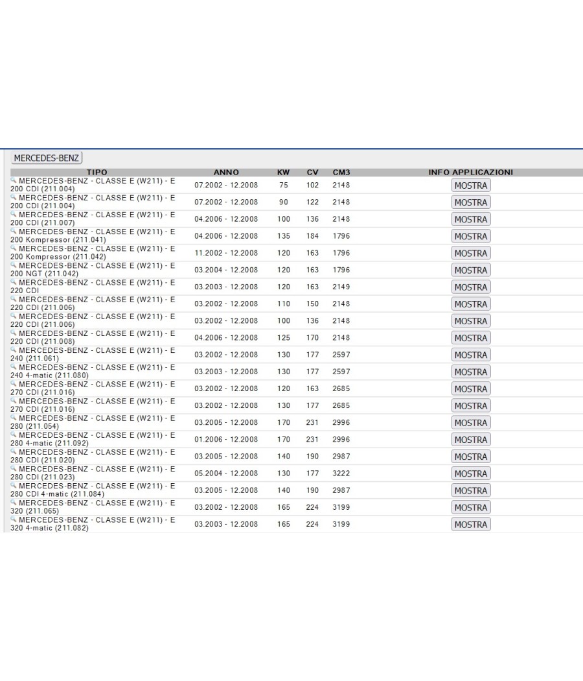Click MOSTRA for E 280 4-matic (211.092)
Screen dimensions: 583x681
point(471,440)
